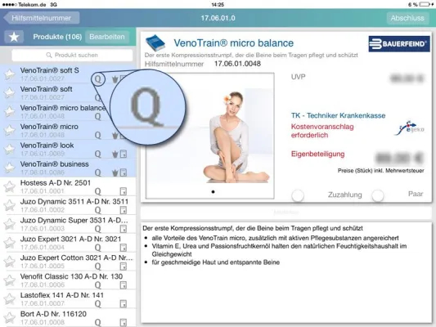This screenshot has height=327, width=436.
Task: Open Bearbeiten for the product list
Action: (107, 37)
